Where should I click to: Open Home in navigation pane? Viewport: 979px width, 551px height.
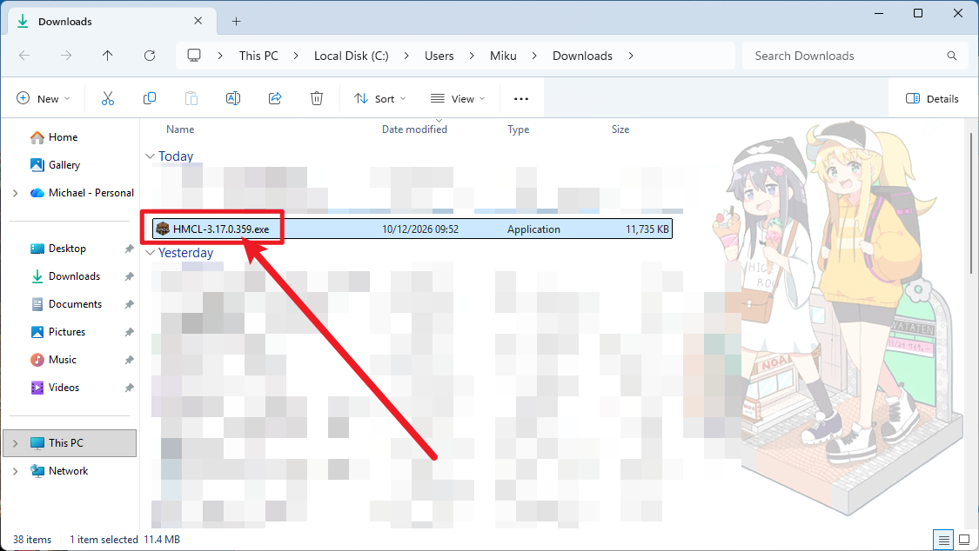pyautogui.click(x=63, y=137)
